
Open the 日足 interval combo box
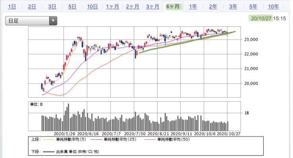(x=31, y=21)
